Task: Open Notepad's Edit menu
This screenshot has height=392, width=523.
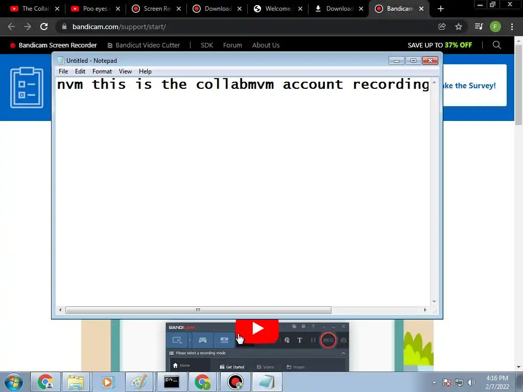Action: click(80, 71)
